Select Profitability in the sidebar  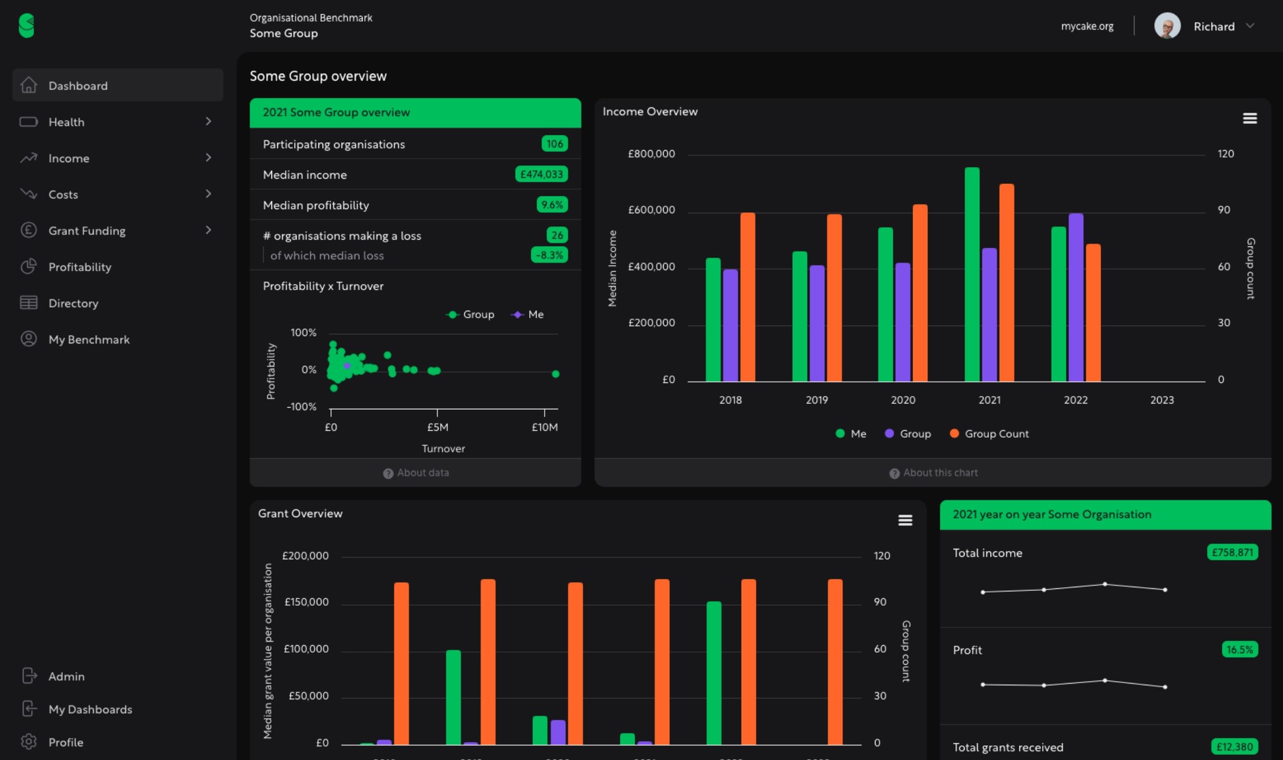pos(118,267)
